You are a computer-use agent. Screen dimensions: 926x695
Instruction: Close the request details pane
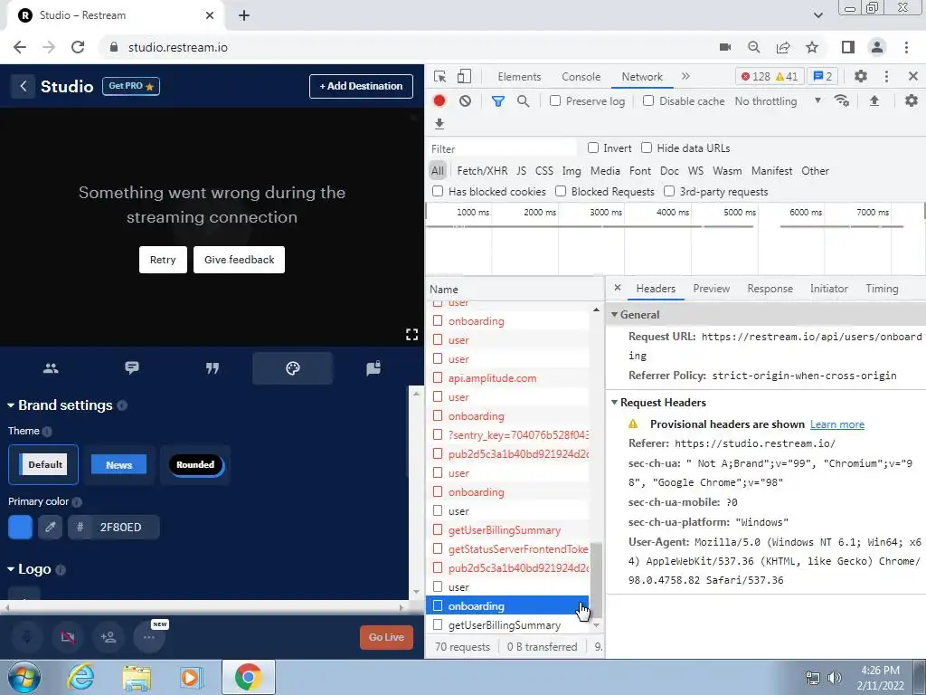(617, 288)
